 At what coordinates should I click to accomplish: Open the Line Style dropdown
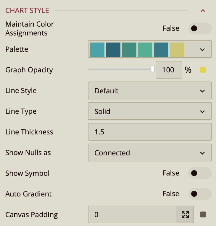150,91
